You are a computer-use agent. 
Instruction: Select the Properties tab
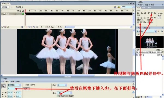point(7,81)
